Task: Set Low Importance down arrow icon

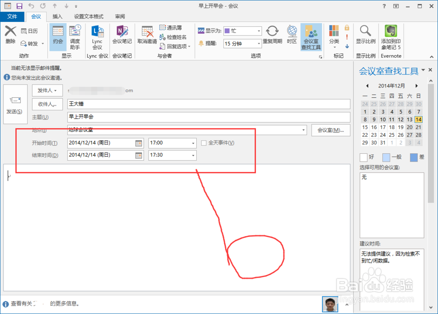Action: [x=347, y=46]
